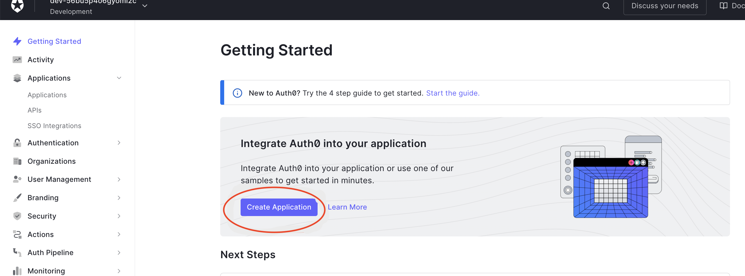
Task: Click the Create Application button
Action: click(279, 207)
